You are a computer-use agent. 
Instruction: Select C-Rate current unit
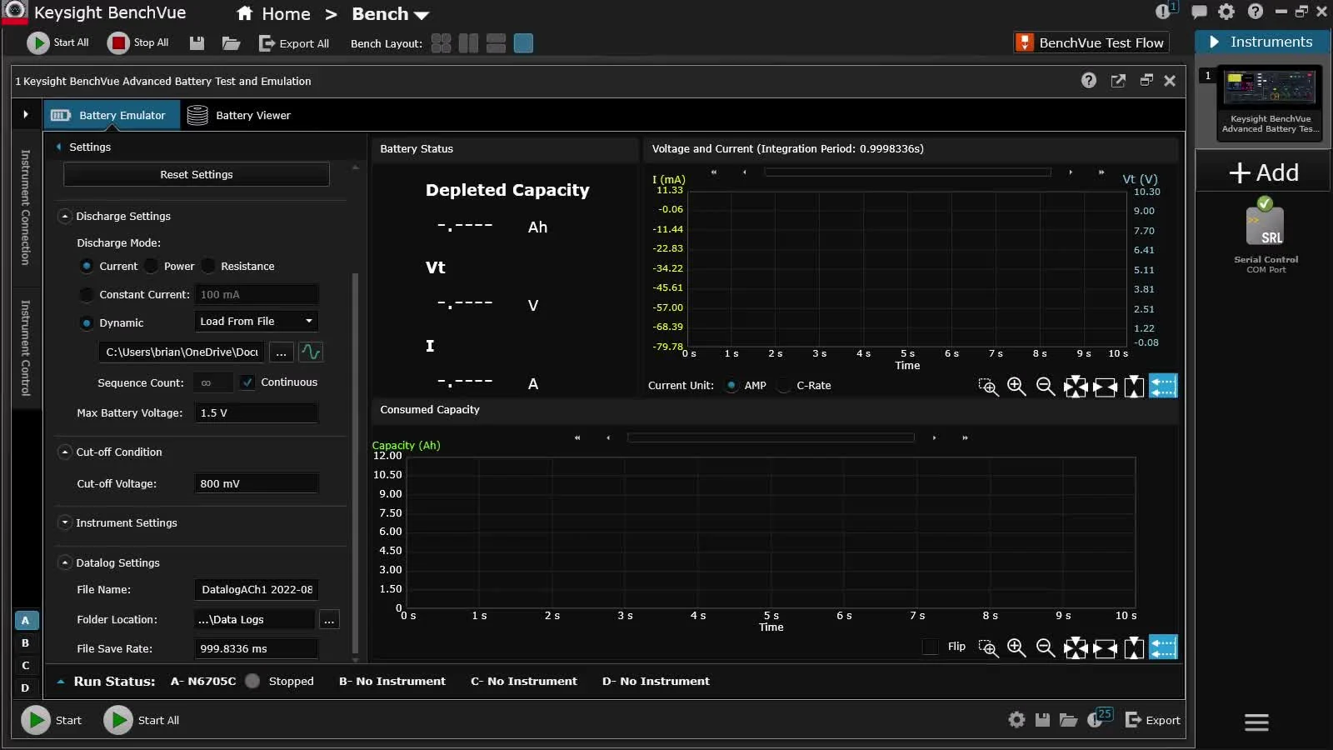coord(784,385)
